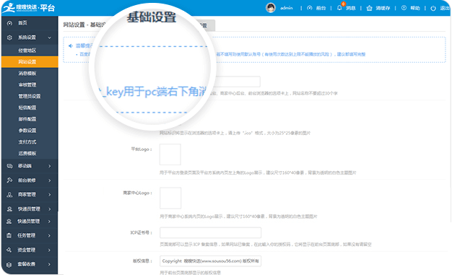Viewport: 452px width, 275px height.
Task: Click the 商家管理 merchant icon
Action: coord(9,195)
